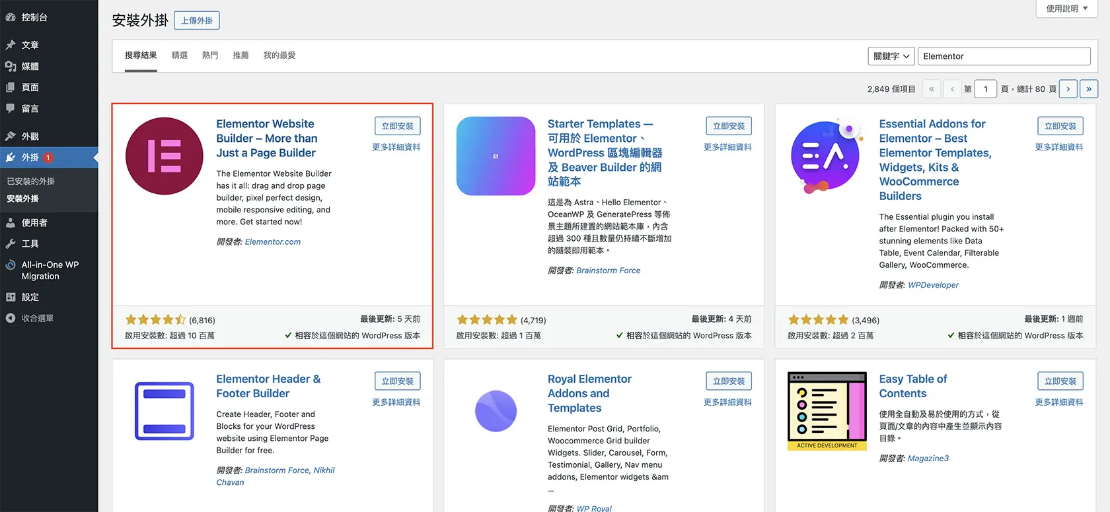Screen dimensions: 1110x512
Task: Click Elementor Header & Footer Builder logo
Action: (x=165, y=411)
